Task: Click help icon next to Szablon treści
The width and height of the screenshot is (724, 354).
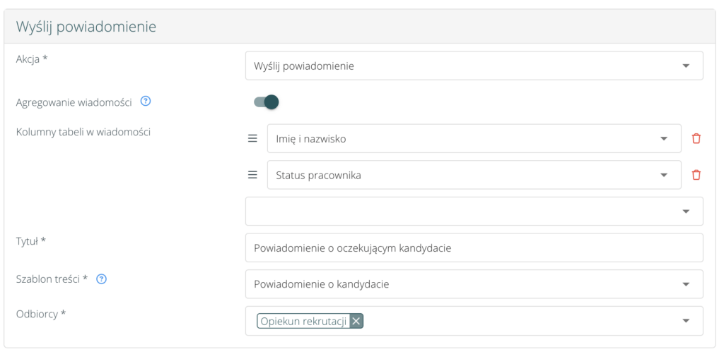Action: [101, 279]
